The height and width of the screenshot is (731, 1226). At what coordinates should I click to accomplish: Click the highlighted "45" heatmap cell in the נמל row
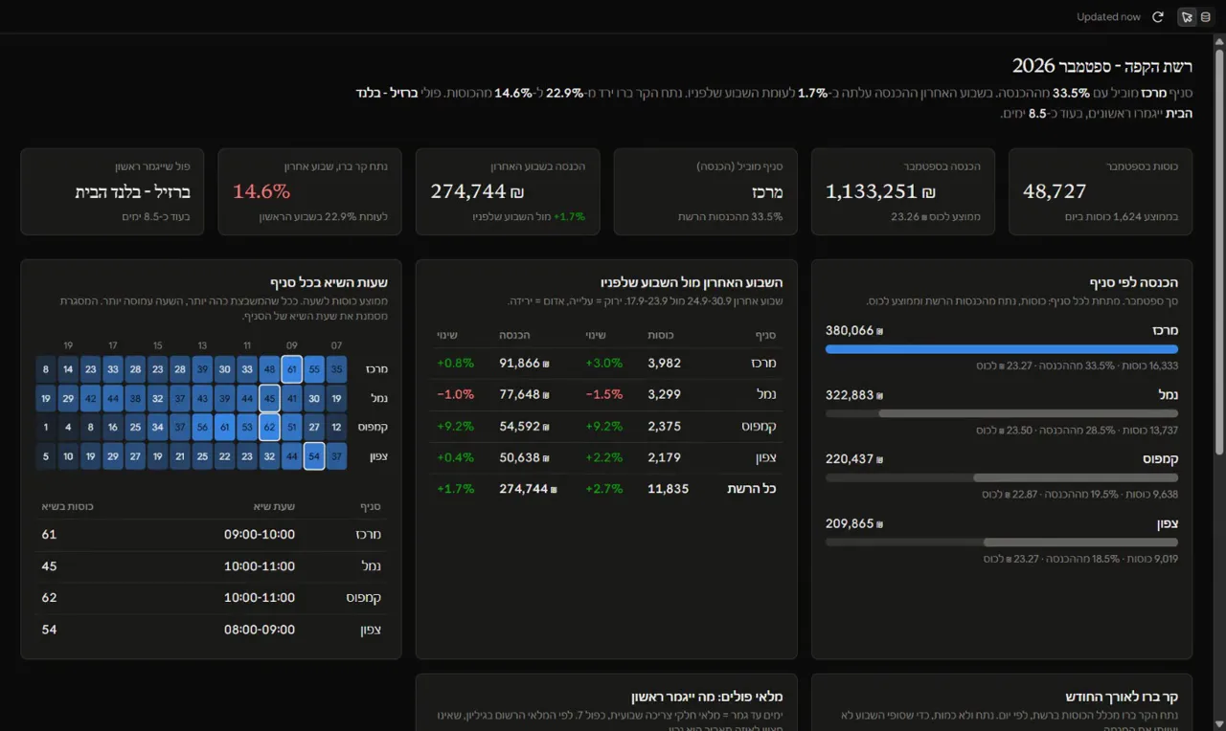pos(270,397)
